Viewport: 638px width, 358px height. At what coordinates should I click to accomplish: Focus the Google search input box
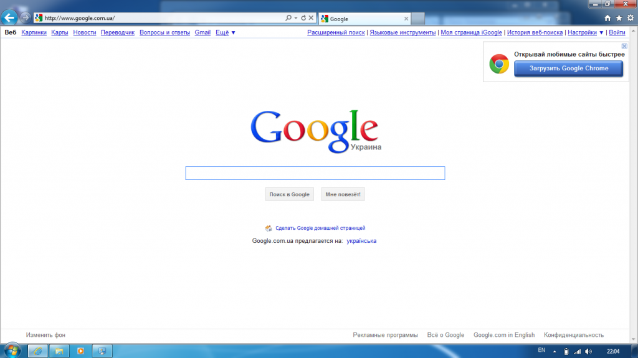[315, 173]
